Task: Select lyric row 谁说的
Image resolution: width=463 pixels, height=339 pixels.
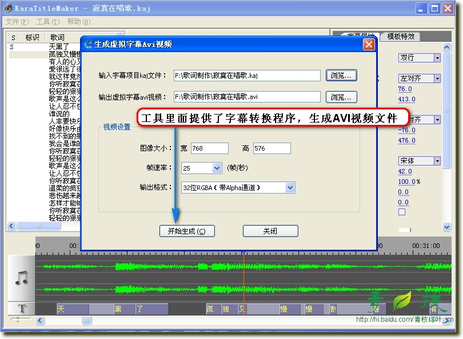Action: [59, 114]
